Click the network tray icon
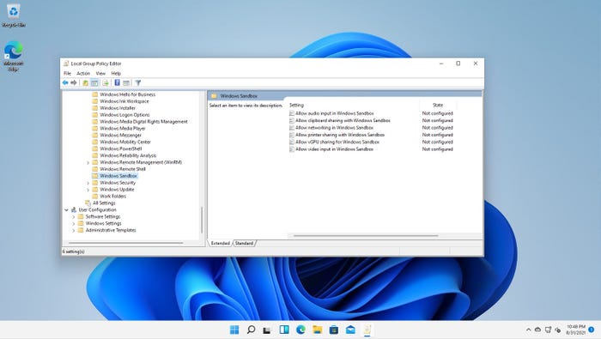Image resolution: width=601 pixels, height=339 pixels. [x=548, y=330]
